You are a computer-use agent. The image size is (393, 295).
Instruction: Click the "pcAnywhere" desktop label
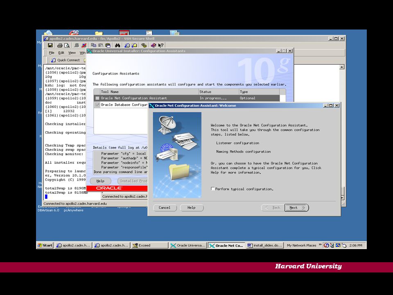coord(73,210)
